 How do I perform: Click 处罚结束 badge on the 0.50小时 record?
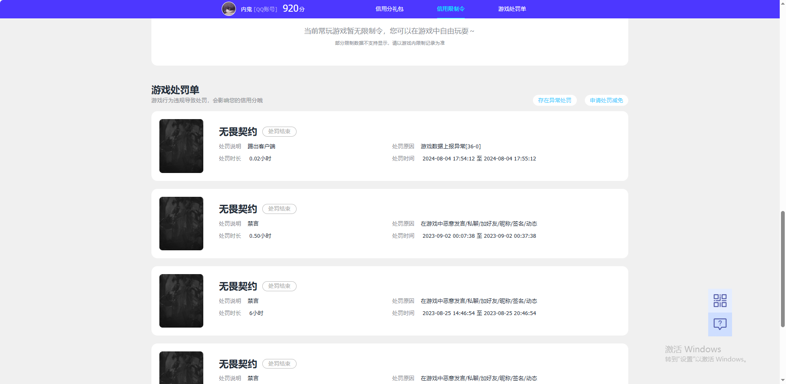(279, 209)
